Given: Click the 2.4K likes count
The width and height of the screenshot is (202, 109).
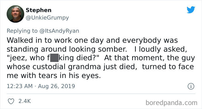Looking at the screenshot, I should pyautogui.click(x=25, y=101).
